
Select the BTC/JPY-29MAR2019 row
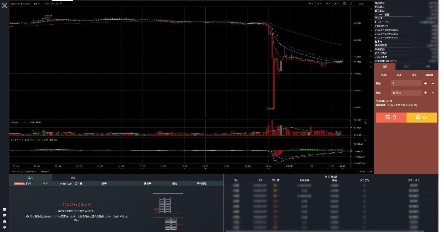[406, 30]
